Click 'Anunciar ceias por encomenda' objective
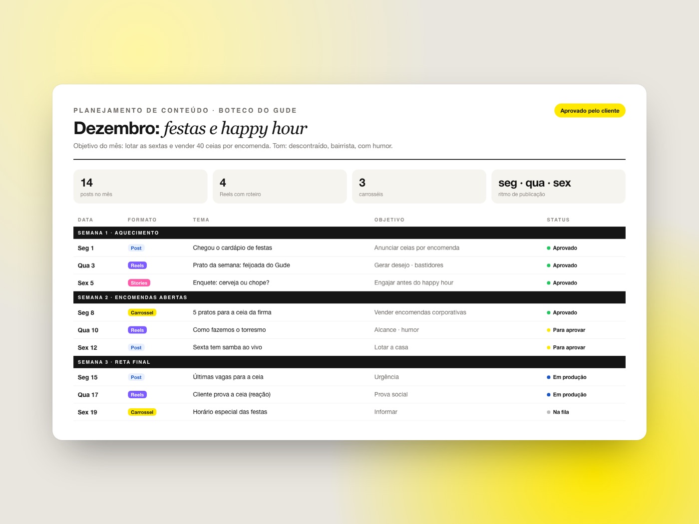 [x=417, y=248]
